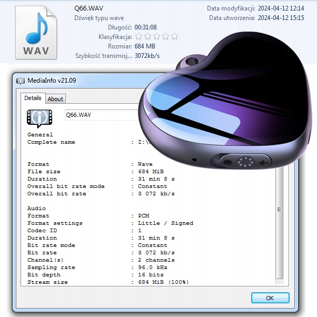
Task: Click the Channel(s) 2 channels row
Action: pos(101,260)
